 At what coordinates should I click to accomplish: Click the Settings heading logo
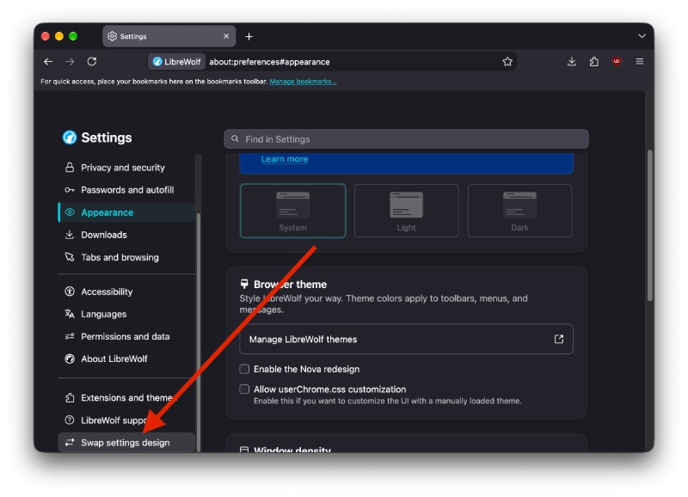[70, 138]
